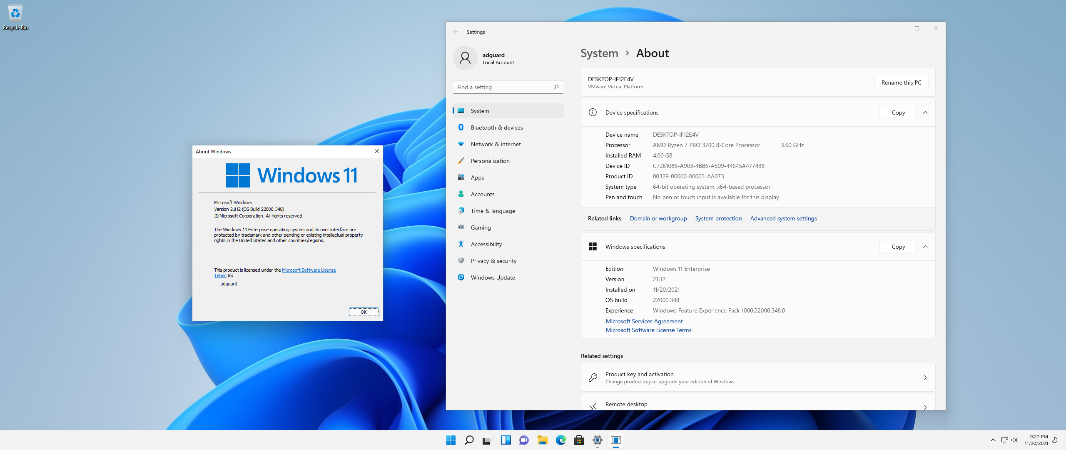Image resolution: width=1066 pixels, height=450 pixels.
Task: Open System protection link
Action: click(718, 218)
